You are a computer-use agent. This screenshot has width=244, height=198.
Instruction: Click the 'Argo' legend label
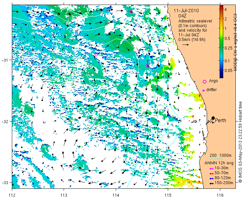click(213, 81)
